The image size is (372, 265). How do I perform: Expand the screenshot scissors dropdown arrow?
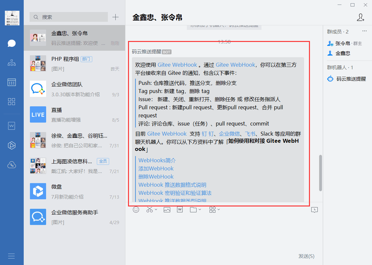pyautogui.click(x=156, y=210)
